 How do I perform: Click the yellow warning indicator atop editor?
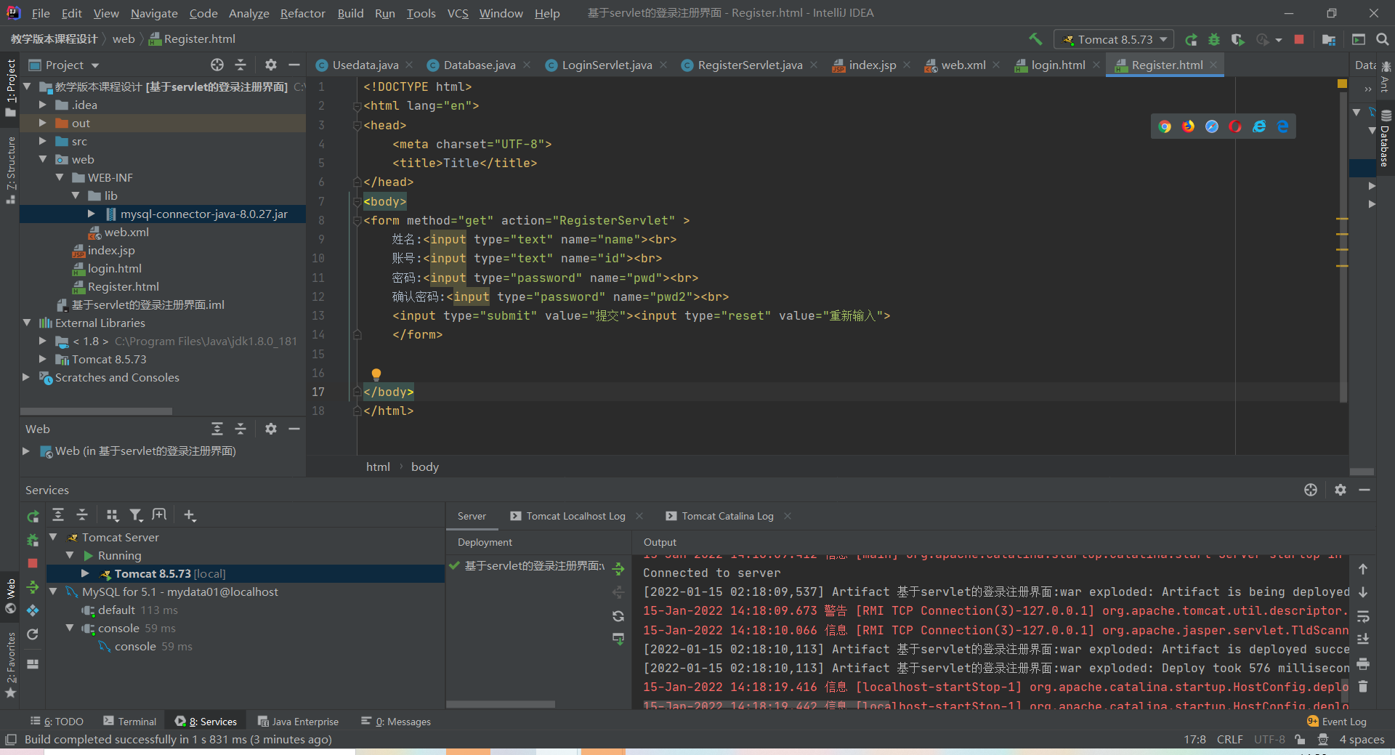click(x=1342, y=84)
